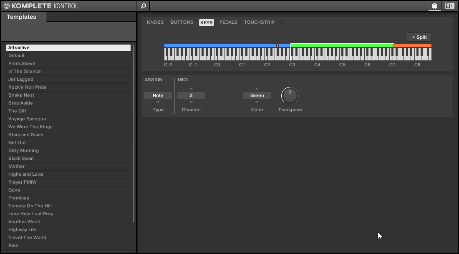Select the orange key zone bar
This screenshot has width=459, height=254.
[413, 45]
